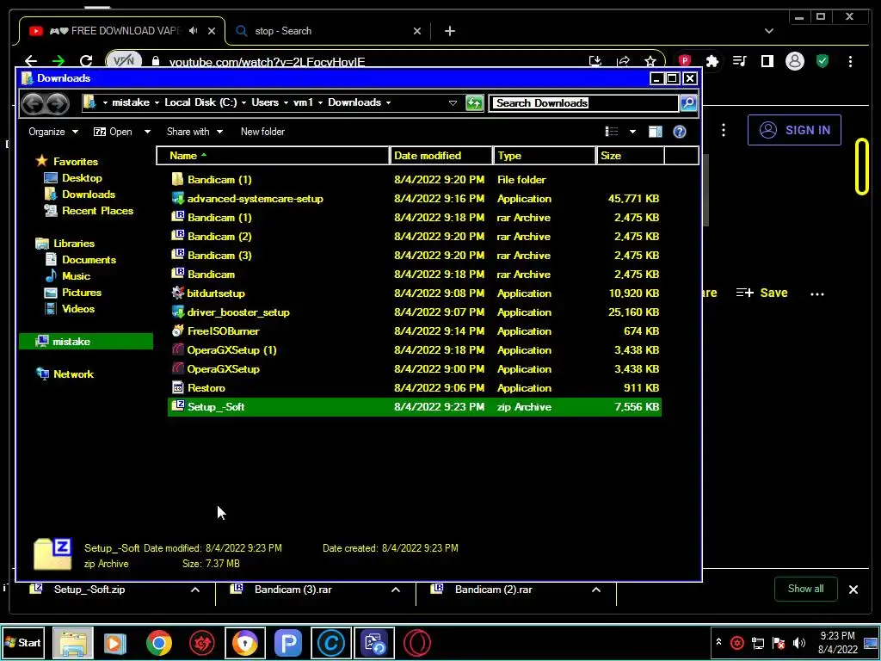Bookmark this page with the star icon
This screenshot has height=661, width=881.
pos(650,61)
